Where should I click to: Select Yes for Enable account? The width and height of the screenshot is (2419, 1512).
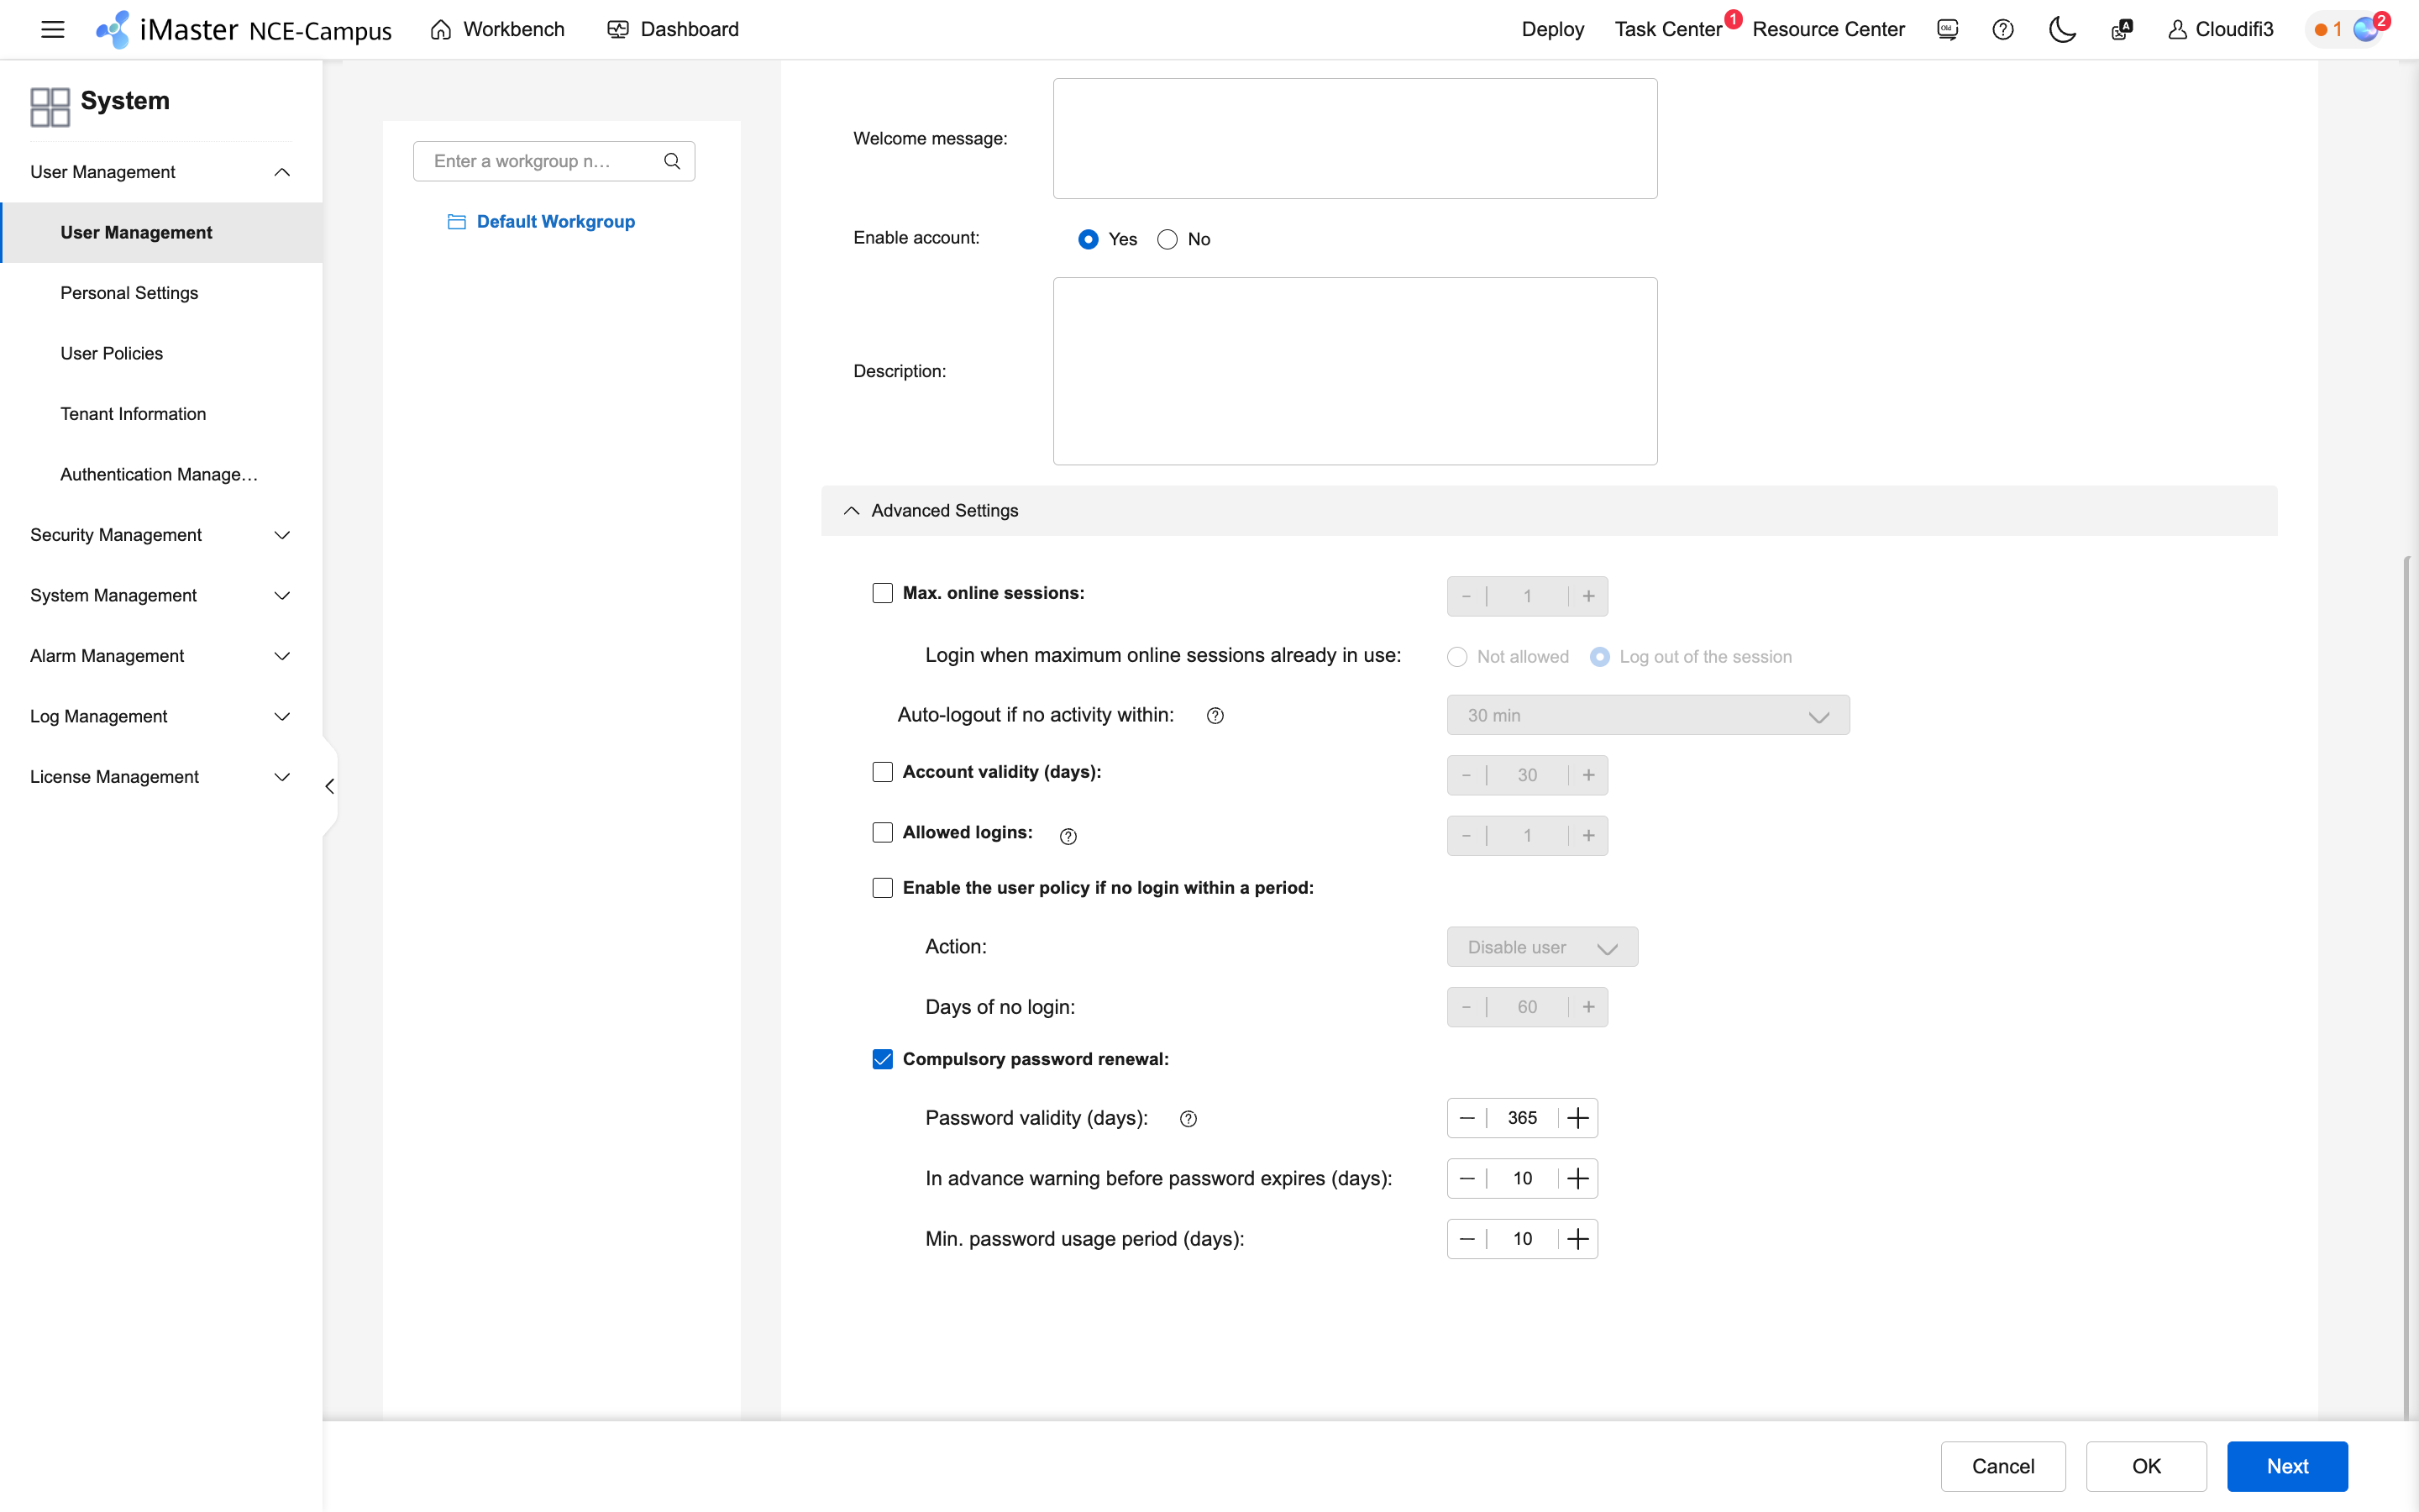pos(1089,238)
